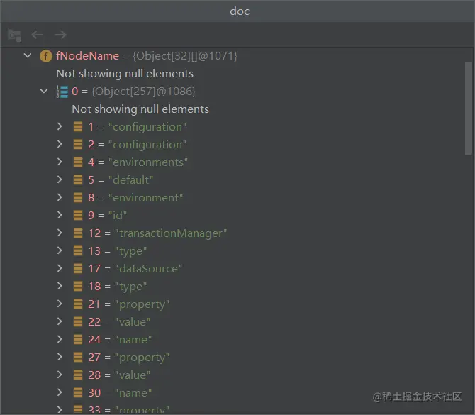Click the icon of element 4 environments
This screenshot has height=415, width=475.
(x=78, y=162)
